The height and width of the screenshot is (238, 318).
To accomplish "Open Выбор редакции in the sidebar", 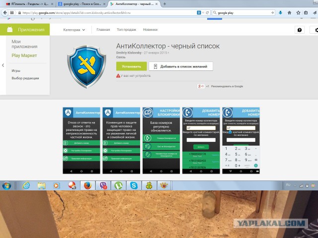I will [25, 78].
